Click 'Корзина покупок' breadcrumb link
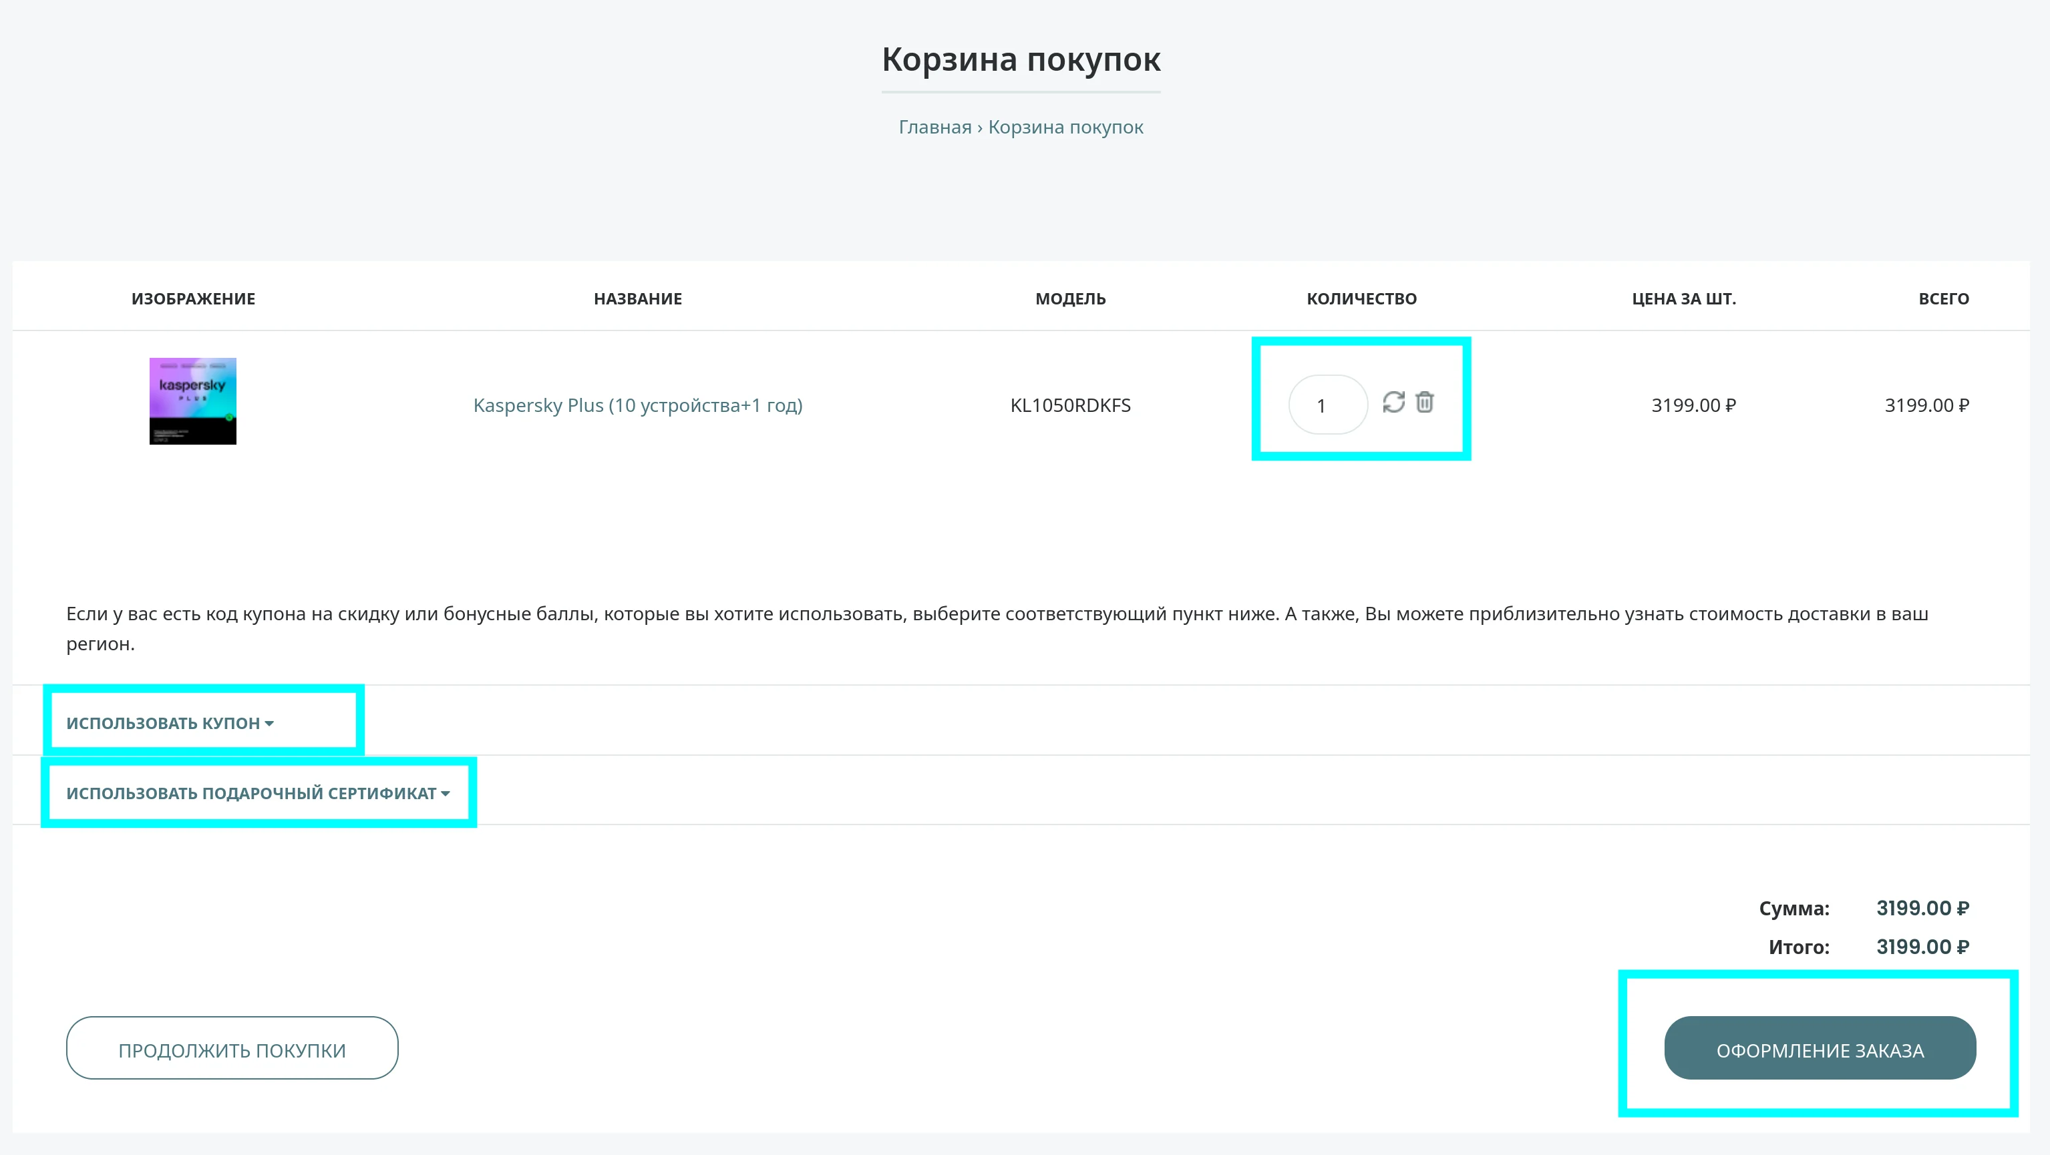Image resolution: width=2050 pixels, height=1155 pixels. click(1065, 128)
